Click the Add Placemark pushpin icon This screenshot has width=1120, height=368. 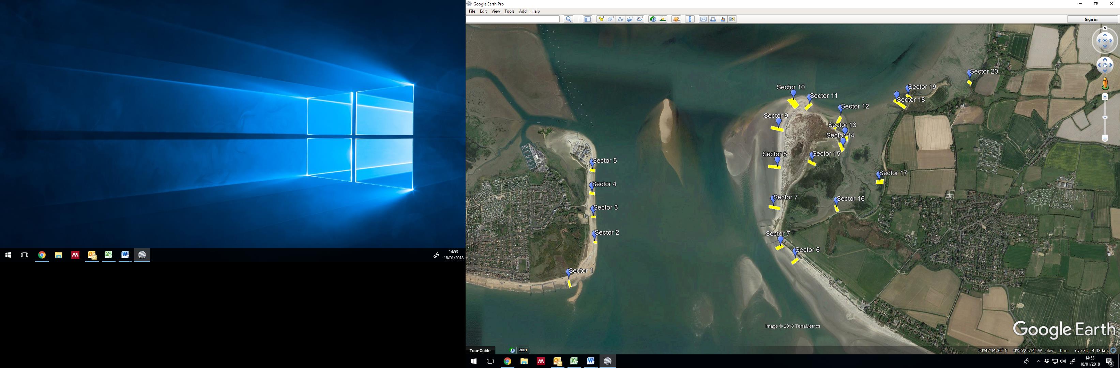(601, 19)
